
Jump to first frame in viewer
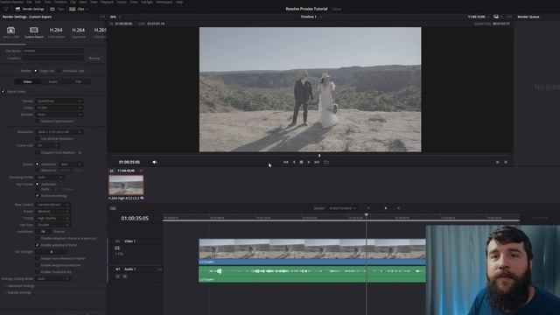[x=286, y=162]
